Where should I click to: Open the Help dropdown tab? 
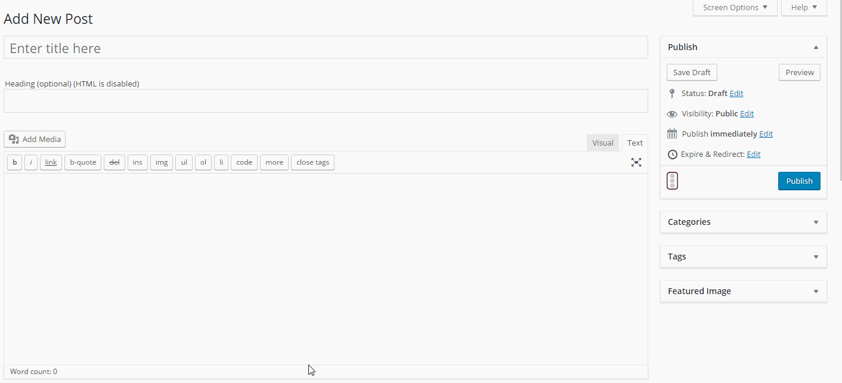[x=804, y=8]
